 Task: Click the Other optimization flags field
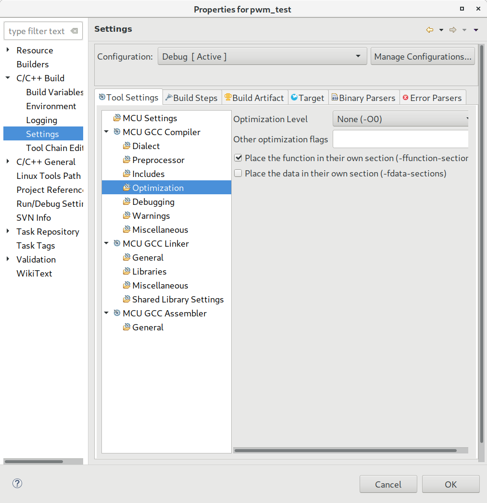400,139
